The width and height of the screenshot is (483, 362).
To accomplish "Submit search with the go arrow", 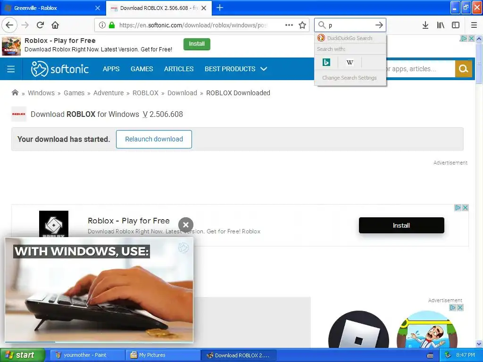I will click(x=379, y=25).
